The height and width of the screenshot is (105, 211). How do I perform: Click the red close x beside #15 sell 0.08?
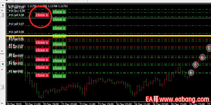(x=42, y=15)
